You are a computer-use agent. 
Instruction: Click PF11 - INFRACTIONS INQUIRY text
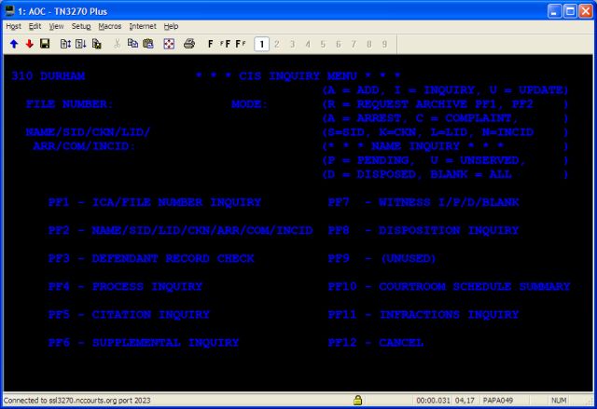(423, 314)
